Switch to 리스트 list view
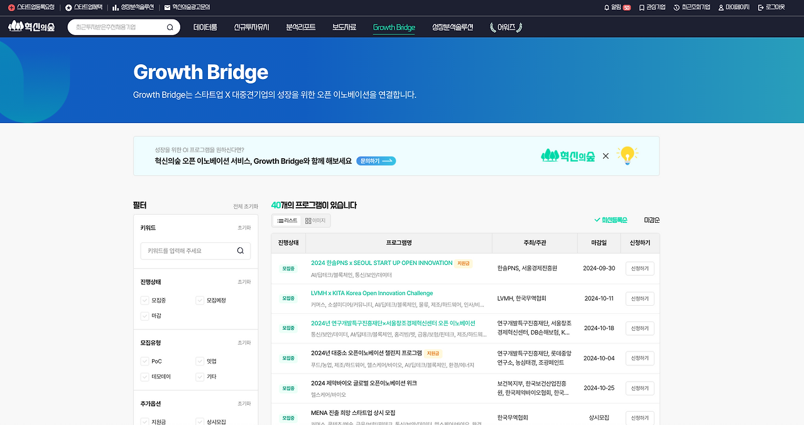Image resolution: width=804 pixels, height=425 pixels. (287, 220)
